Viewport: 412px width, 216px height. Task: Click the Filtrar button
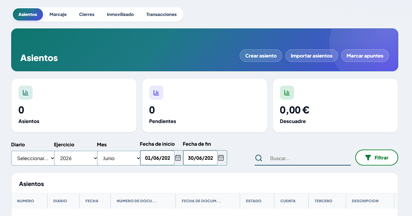click(377, 158)
